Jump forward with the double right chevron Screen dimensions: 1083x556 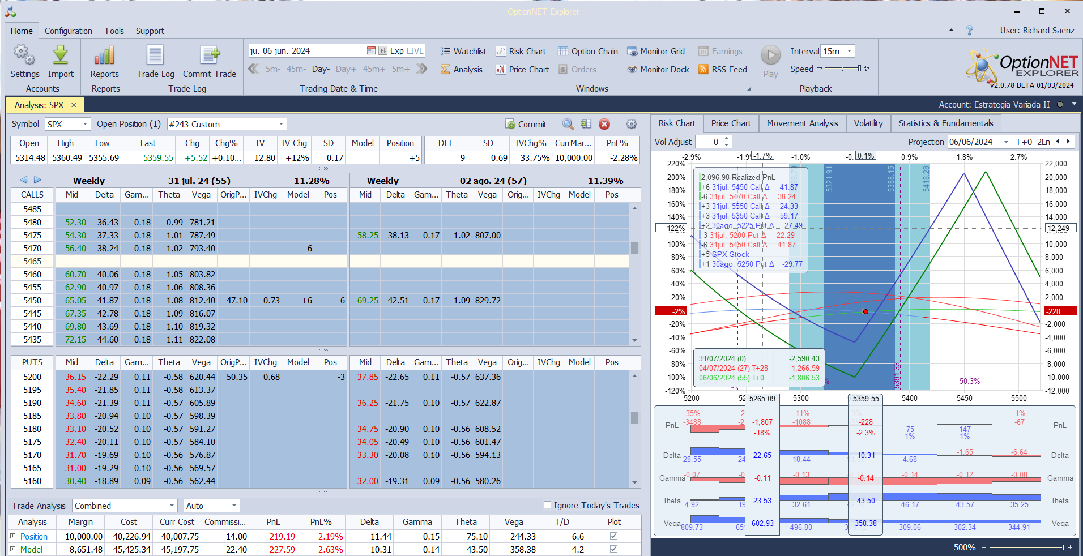[421, 69]
